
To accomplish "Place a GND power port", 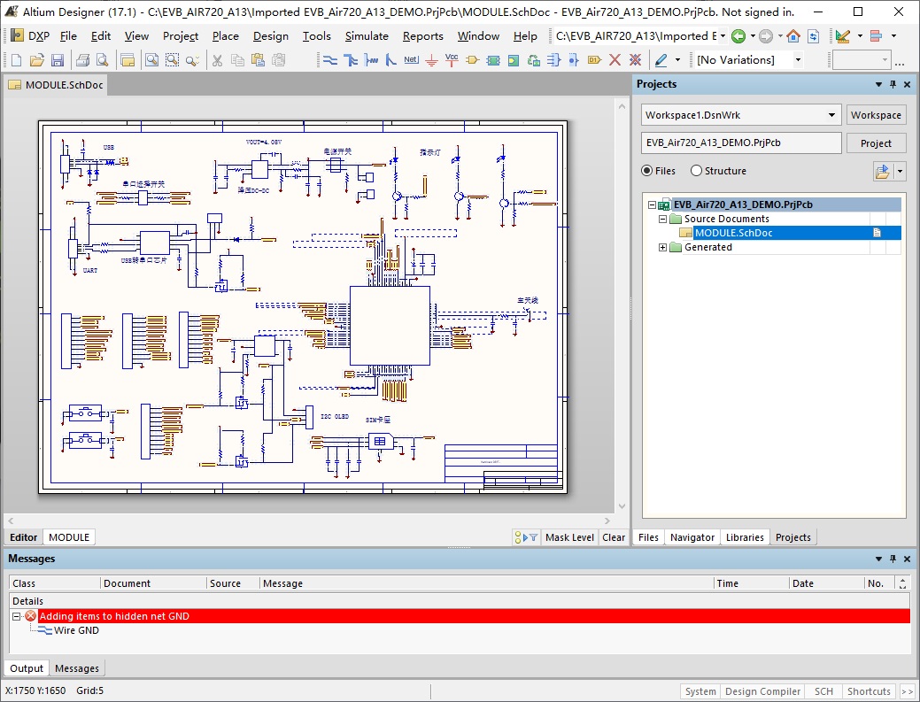I will (431, 60).
